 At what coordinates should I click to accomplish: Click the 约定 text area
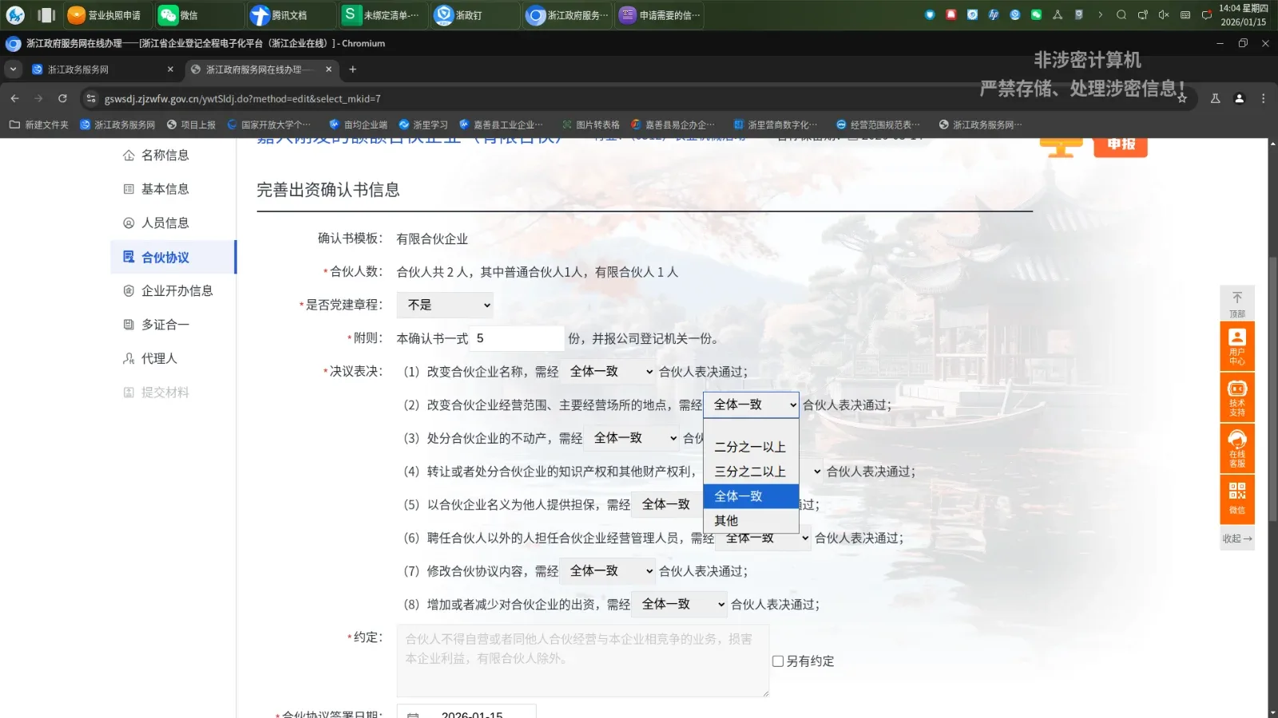tap(583, 661)
